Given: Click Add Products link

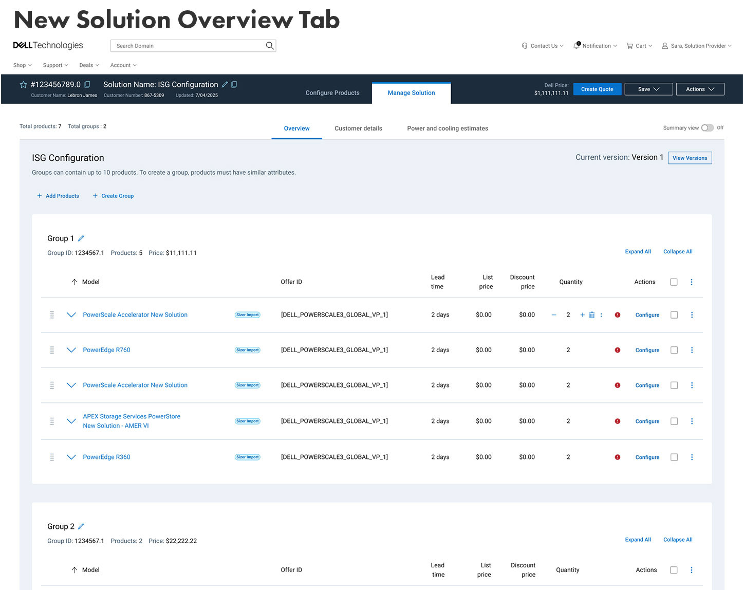Looking at the screenshot, I should click(x=58, y=196).
